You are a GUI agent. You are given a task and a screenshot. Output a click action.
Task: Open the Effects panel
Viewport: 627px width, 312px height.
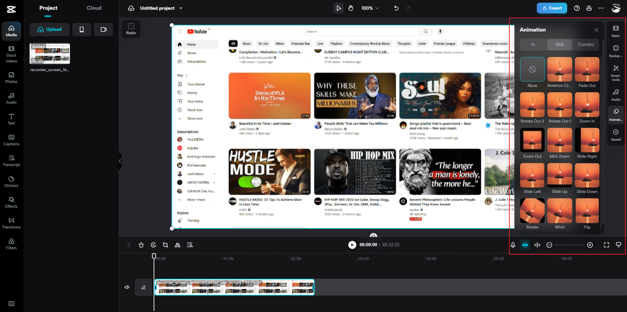[11, 202]
